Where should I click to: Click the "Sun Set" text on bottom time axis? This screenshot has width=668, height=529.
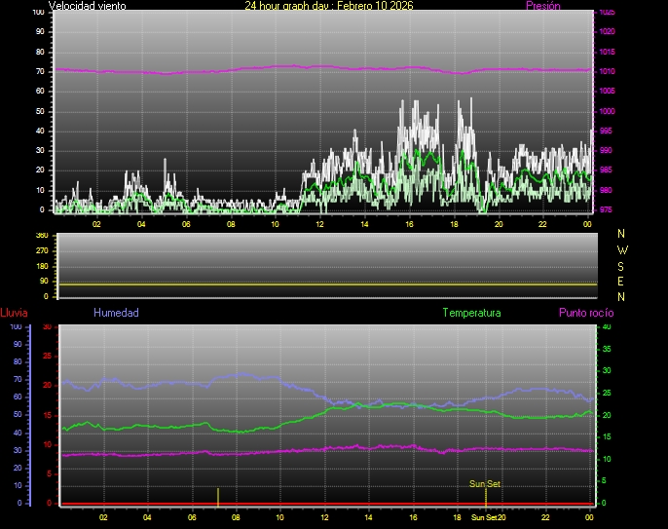pyautogui.click(x=484, y=517)
